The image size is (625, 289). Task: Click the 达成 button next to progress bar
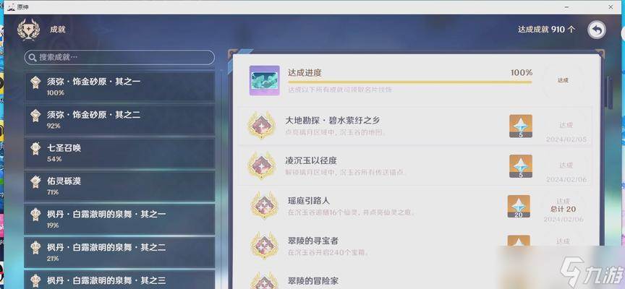[563, 80]
